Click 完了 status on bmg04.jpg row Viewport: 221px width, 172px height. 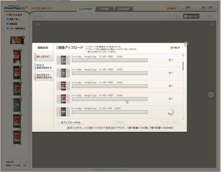tap(170, 60)
